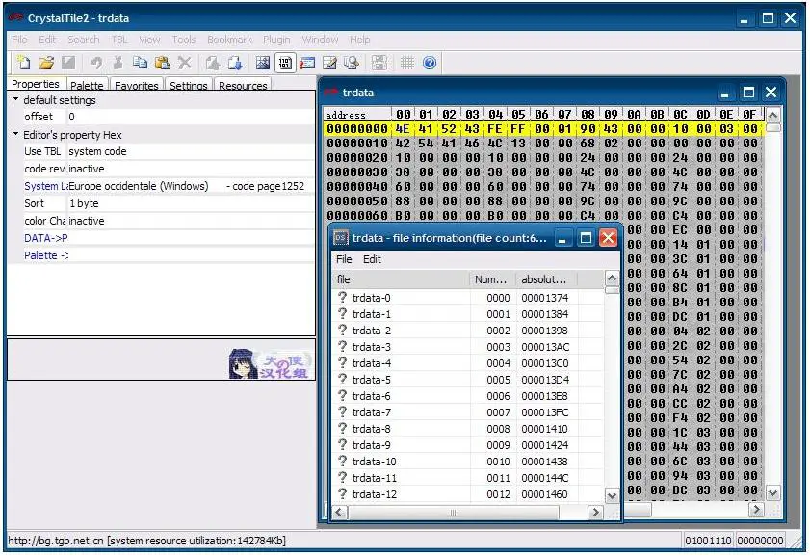Select the trdata-10 file row
810x556 pixels.
click(468, 462)
